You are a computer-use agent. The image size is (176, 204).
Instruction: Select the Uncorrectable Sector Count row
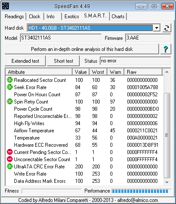click(x=84, y=159)
